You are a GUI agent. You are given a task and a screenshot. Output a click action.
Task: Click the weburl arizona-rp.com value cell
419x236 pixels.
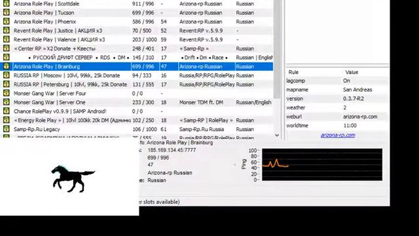tap(360, 117)
